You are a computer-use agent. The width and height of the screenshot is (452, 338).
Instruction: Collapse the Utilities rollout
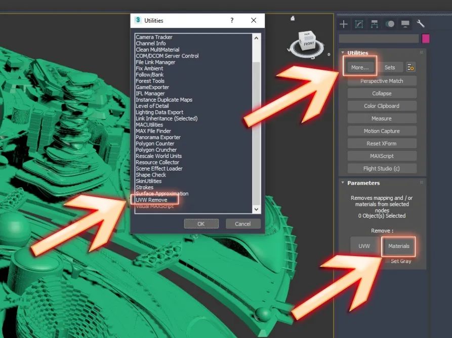[x=357, y=53]
